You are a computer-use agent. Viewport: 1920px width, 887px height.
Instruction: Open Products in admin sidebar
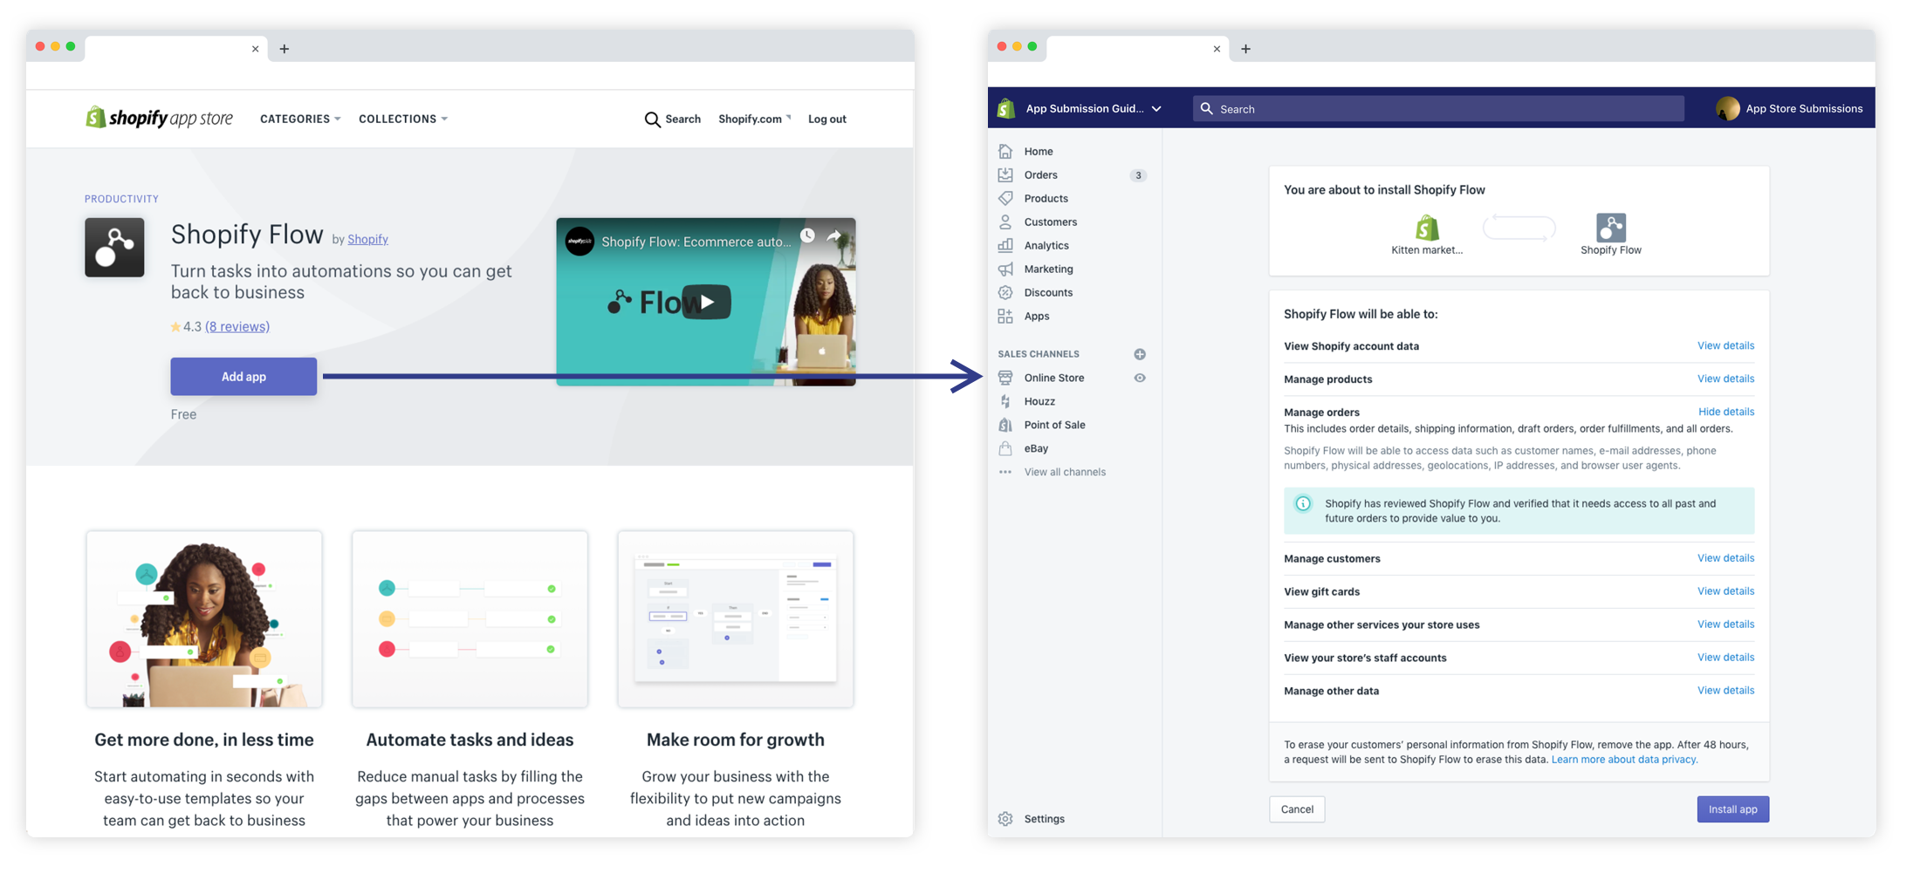tap(1046, 198)
